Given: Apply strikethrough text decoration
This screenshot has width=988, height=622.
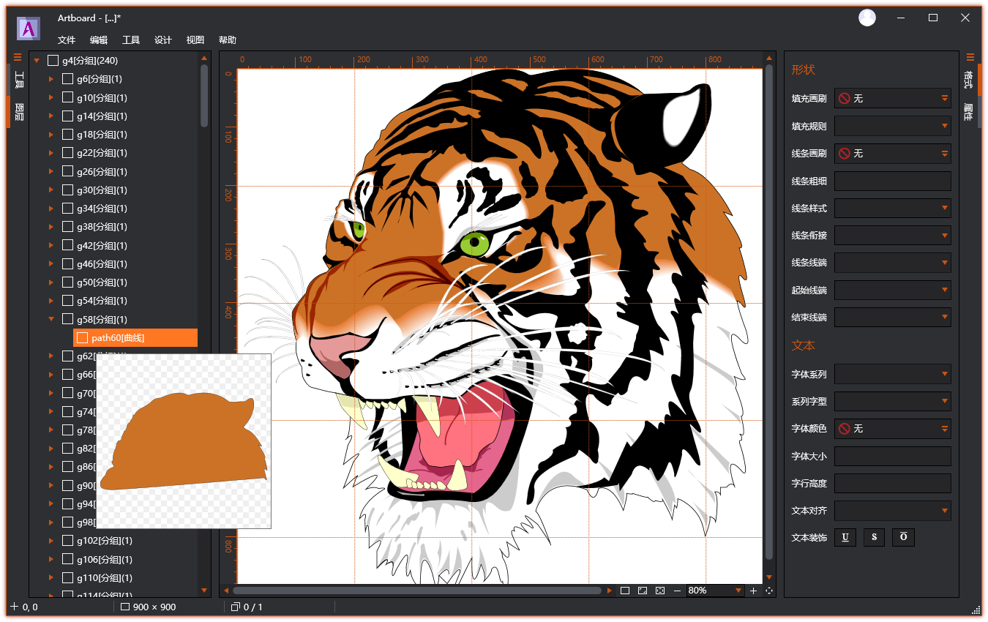Looking at the screenshot, I should coord(874,538).
